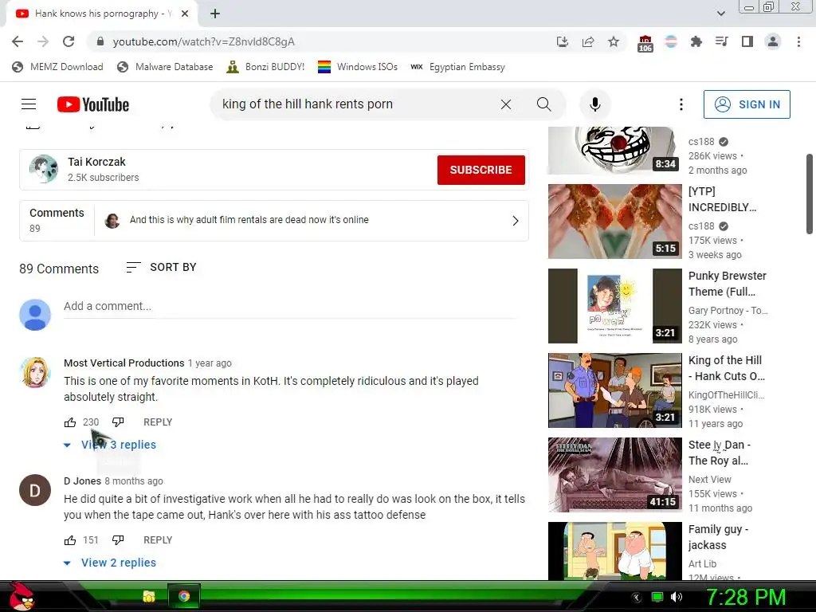Go to YouTube home via logo

click(93, 104)
